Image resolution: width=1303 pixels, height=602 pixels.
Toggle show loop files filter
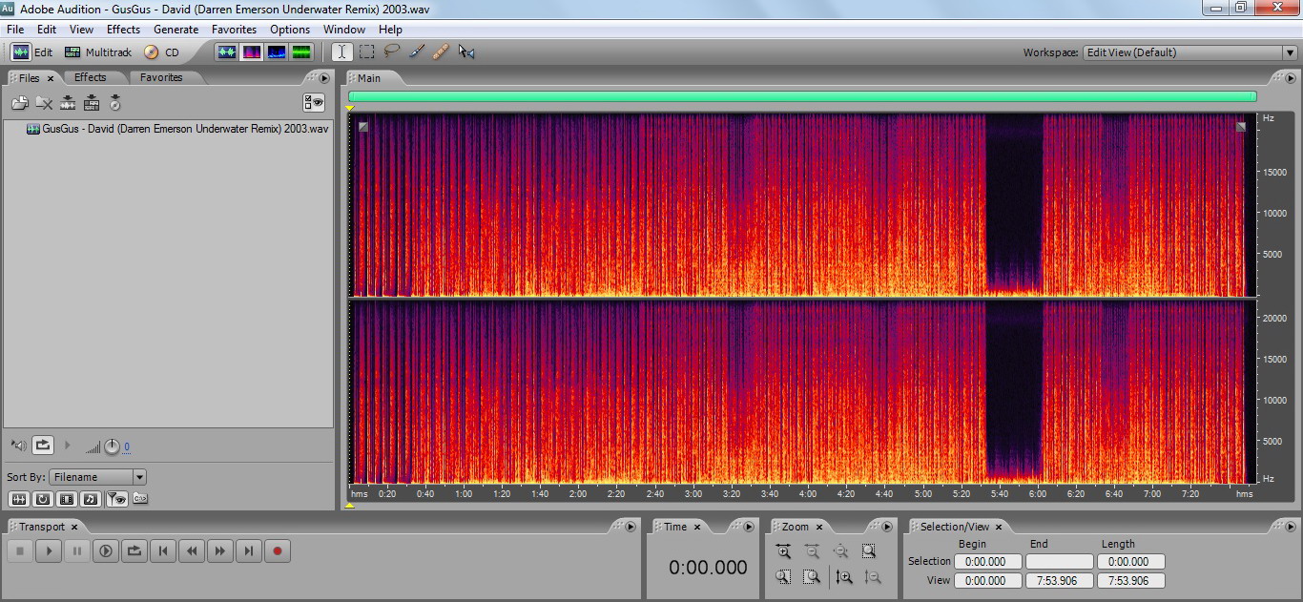(43, 499)
